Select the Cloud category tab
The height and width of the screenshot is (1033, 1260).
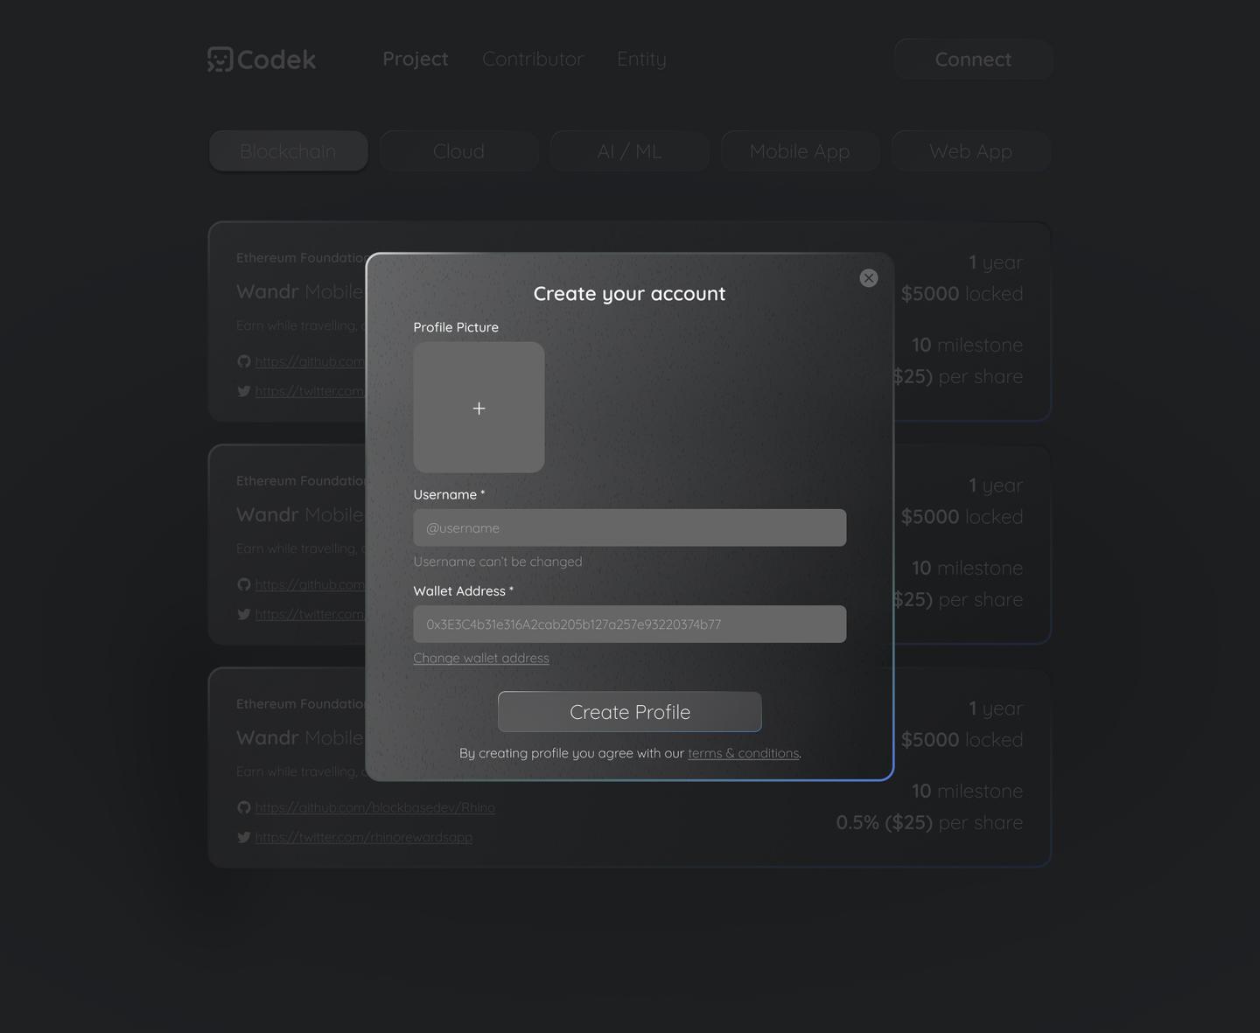pos(458,151)
